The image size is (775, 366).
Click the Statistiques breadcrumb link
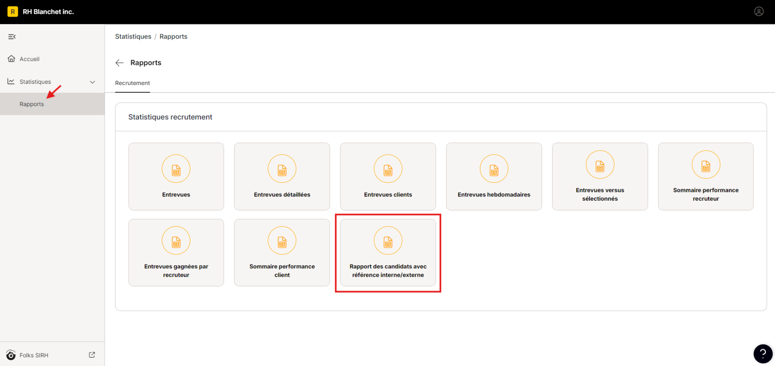click(x=133, y=36)
